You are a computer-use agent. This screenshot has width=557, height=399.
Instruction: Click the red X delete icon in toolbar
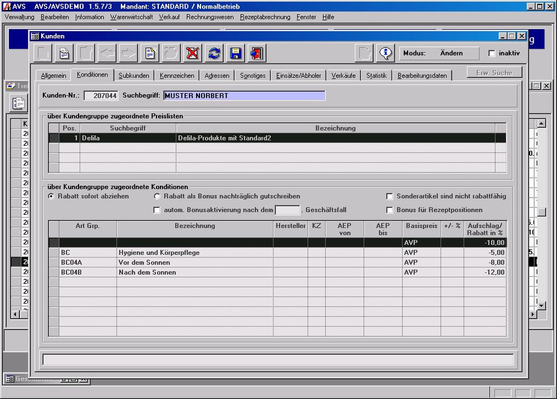pos(192,53)
